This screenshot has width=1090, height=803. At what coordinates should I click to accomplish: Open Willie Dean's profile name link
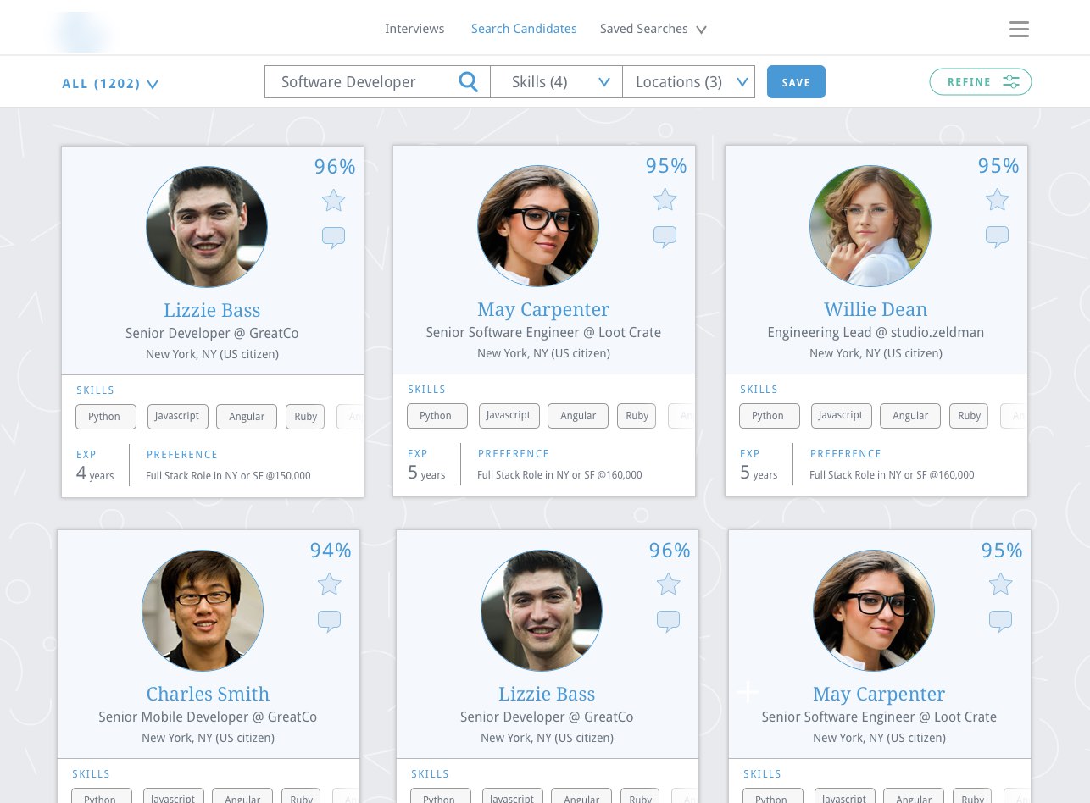point(876,309)
